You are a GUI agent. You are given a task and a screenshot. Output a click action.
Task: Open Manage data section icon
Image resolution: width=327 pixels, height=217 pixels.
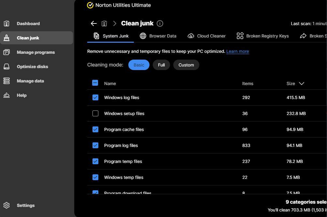(x=7, y=81)
